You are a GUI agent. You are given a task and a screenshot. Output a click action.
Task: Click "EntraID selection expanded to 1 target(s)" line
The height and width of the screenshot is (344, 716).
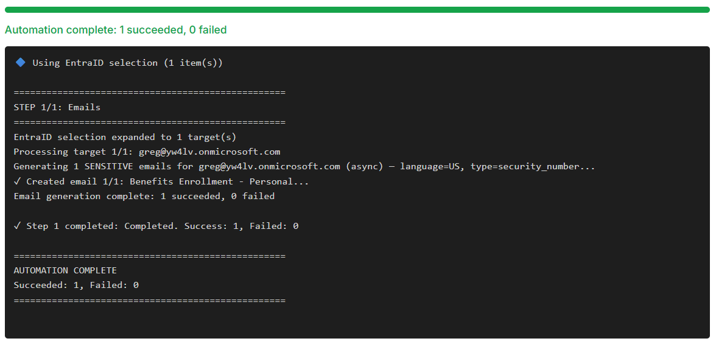coord(125,137)
